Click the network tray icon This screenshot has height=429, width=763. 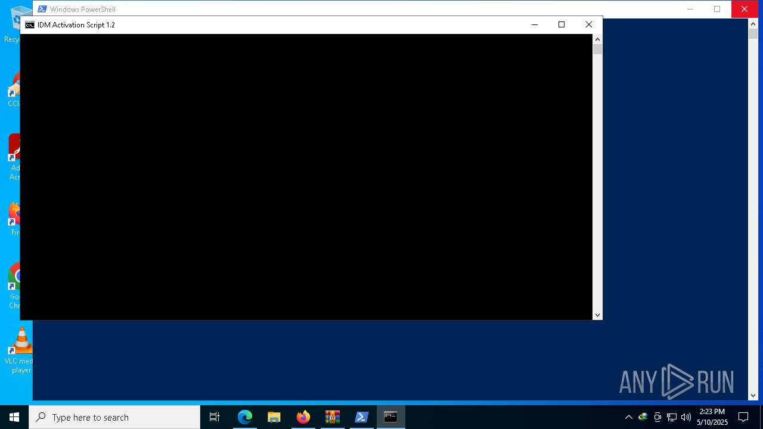coord(672,417)
